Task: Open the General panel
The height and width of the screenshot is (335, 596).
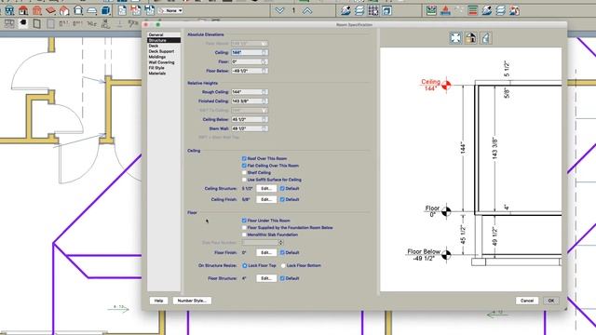Action: [156, 34]
